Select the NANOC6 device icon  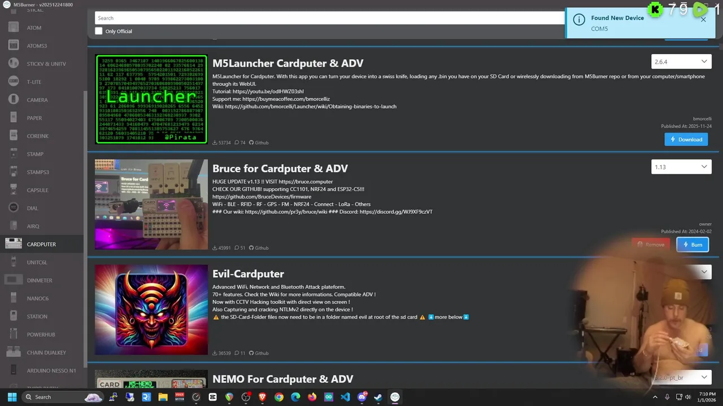click(14, 298)
